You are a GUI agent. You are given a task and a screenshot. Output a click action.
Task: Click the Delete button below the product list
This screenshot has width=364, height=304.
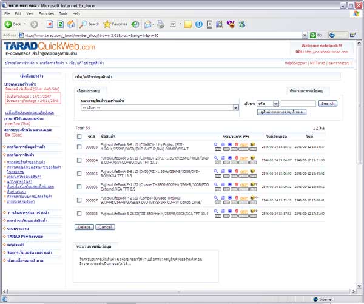pyautogui.click(x=84, y=227)
